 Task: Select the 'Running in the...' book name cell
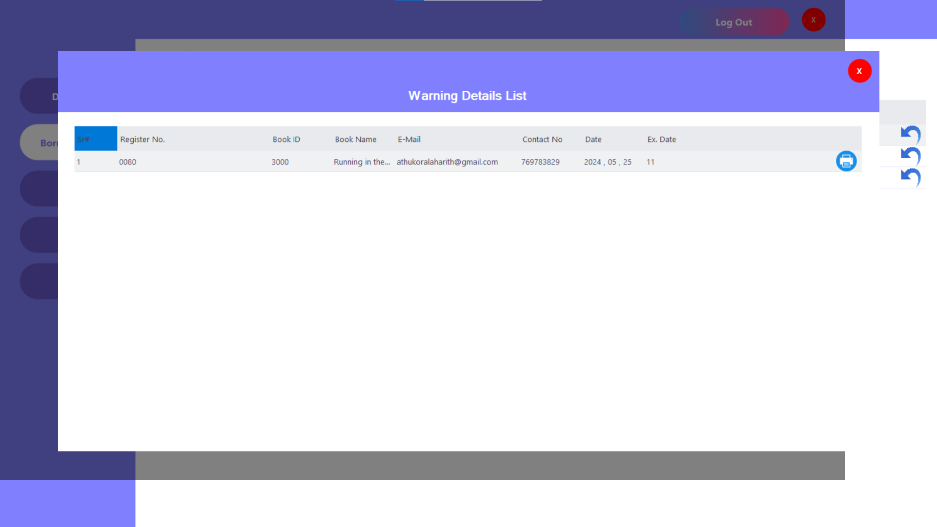coord(362,162)
